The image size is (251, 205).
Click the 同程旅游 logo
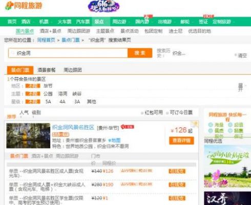[x=24, y=6]
